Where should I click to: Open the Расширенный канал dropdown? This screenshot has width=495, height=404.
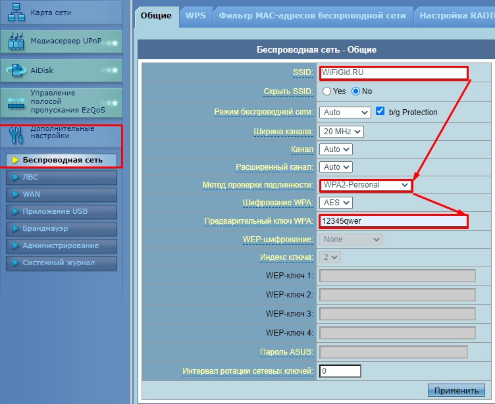336,167
